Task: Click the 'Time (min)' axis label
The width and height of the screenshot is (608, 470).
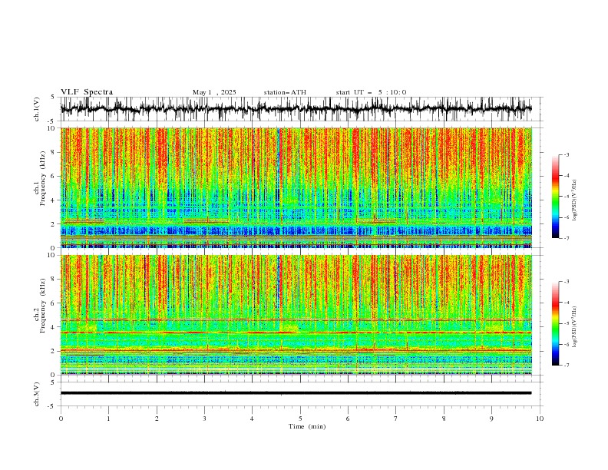Action: coord(307,426)
